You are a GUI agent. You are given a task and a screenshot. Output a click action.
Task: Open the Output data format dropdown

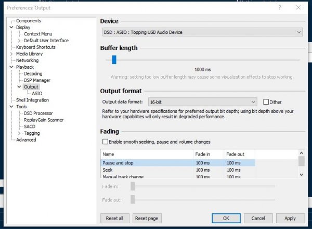point(202,102)
